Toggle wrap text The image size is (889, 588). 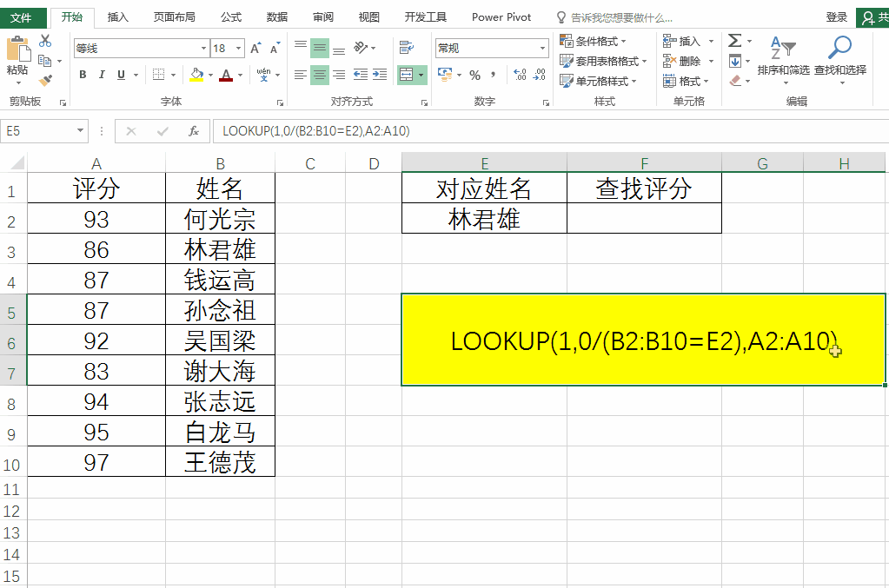click(407, 48)
